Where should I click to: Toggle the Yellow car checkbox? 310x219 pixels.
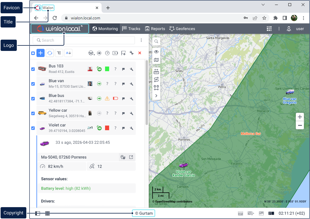33,113
